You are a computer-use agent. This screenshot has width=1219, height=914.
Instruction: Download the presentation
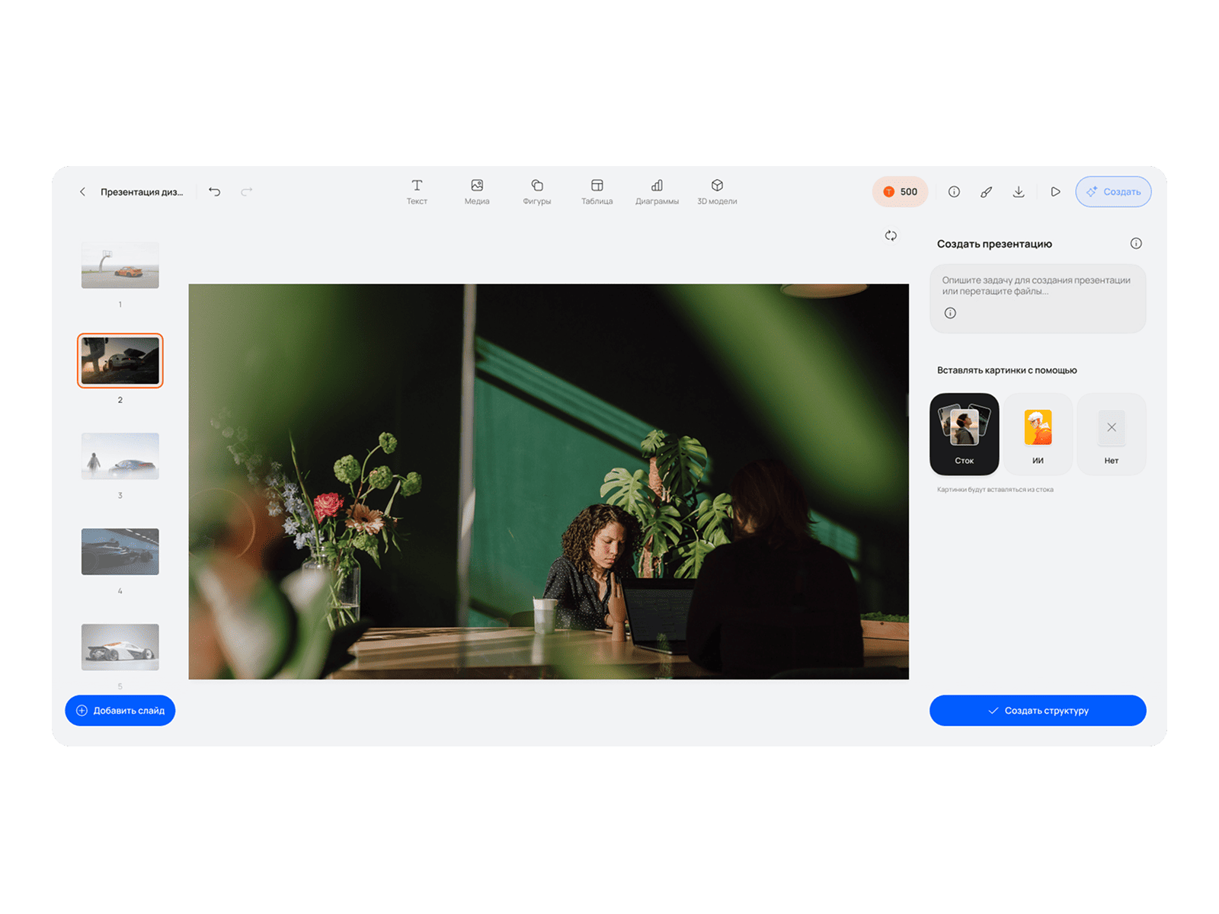[x=1019, y=192]
